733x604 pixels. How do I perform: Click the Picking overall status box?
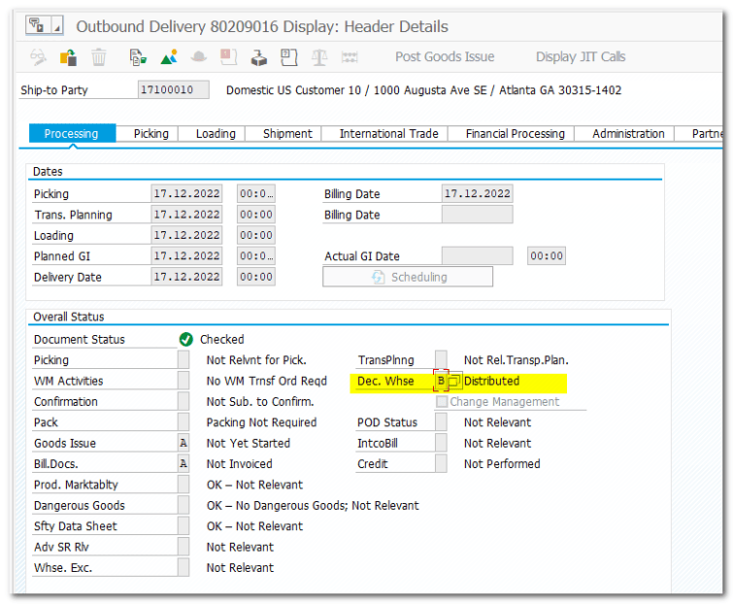click(183, 360)
